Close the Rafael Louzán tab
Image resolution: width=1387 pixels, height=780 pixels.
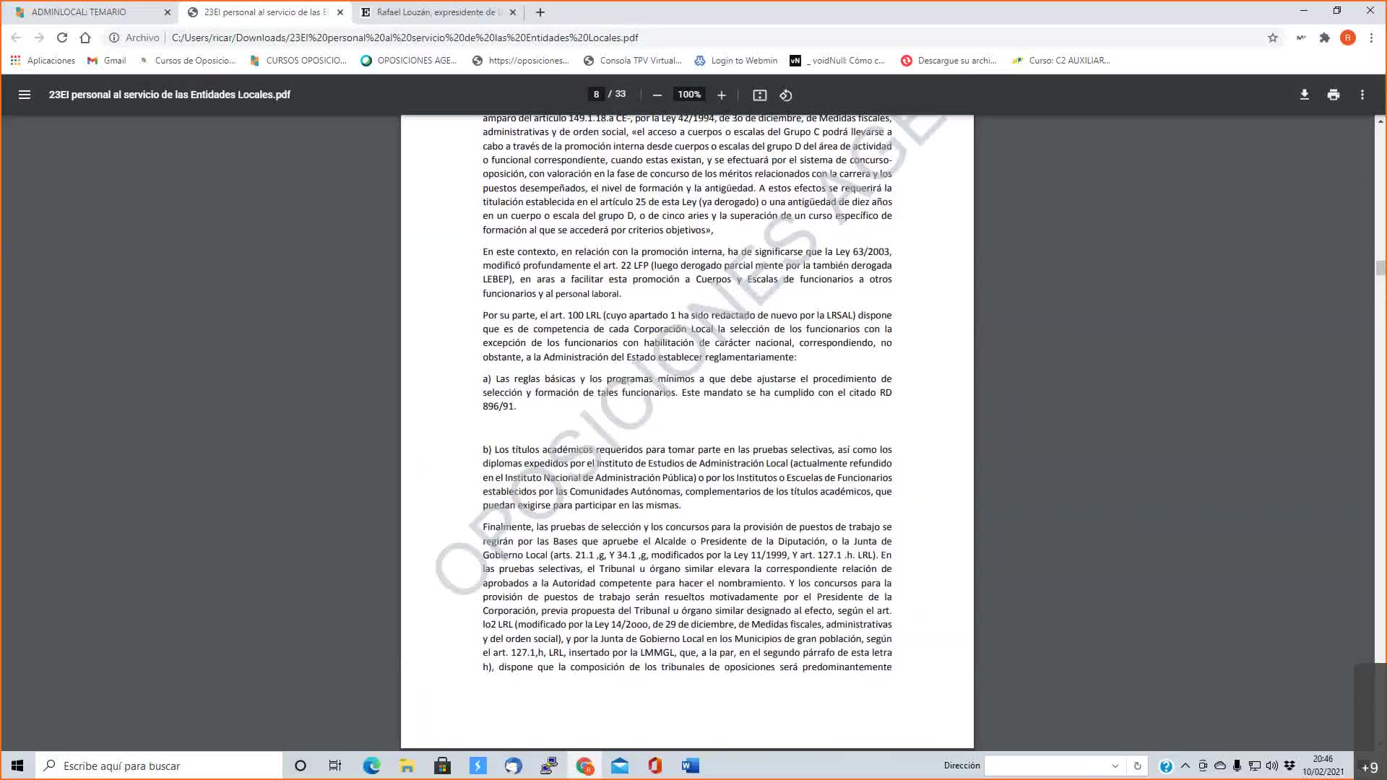coord(513,12)
